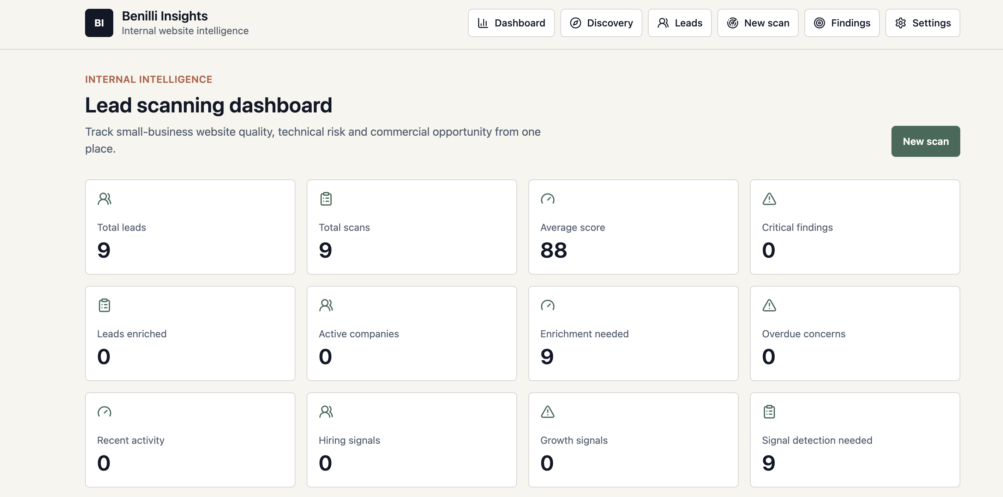Click the target icon in Findings nav

(x=819, y=23)
